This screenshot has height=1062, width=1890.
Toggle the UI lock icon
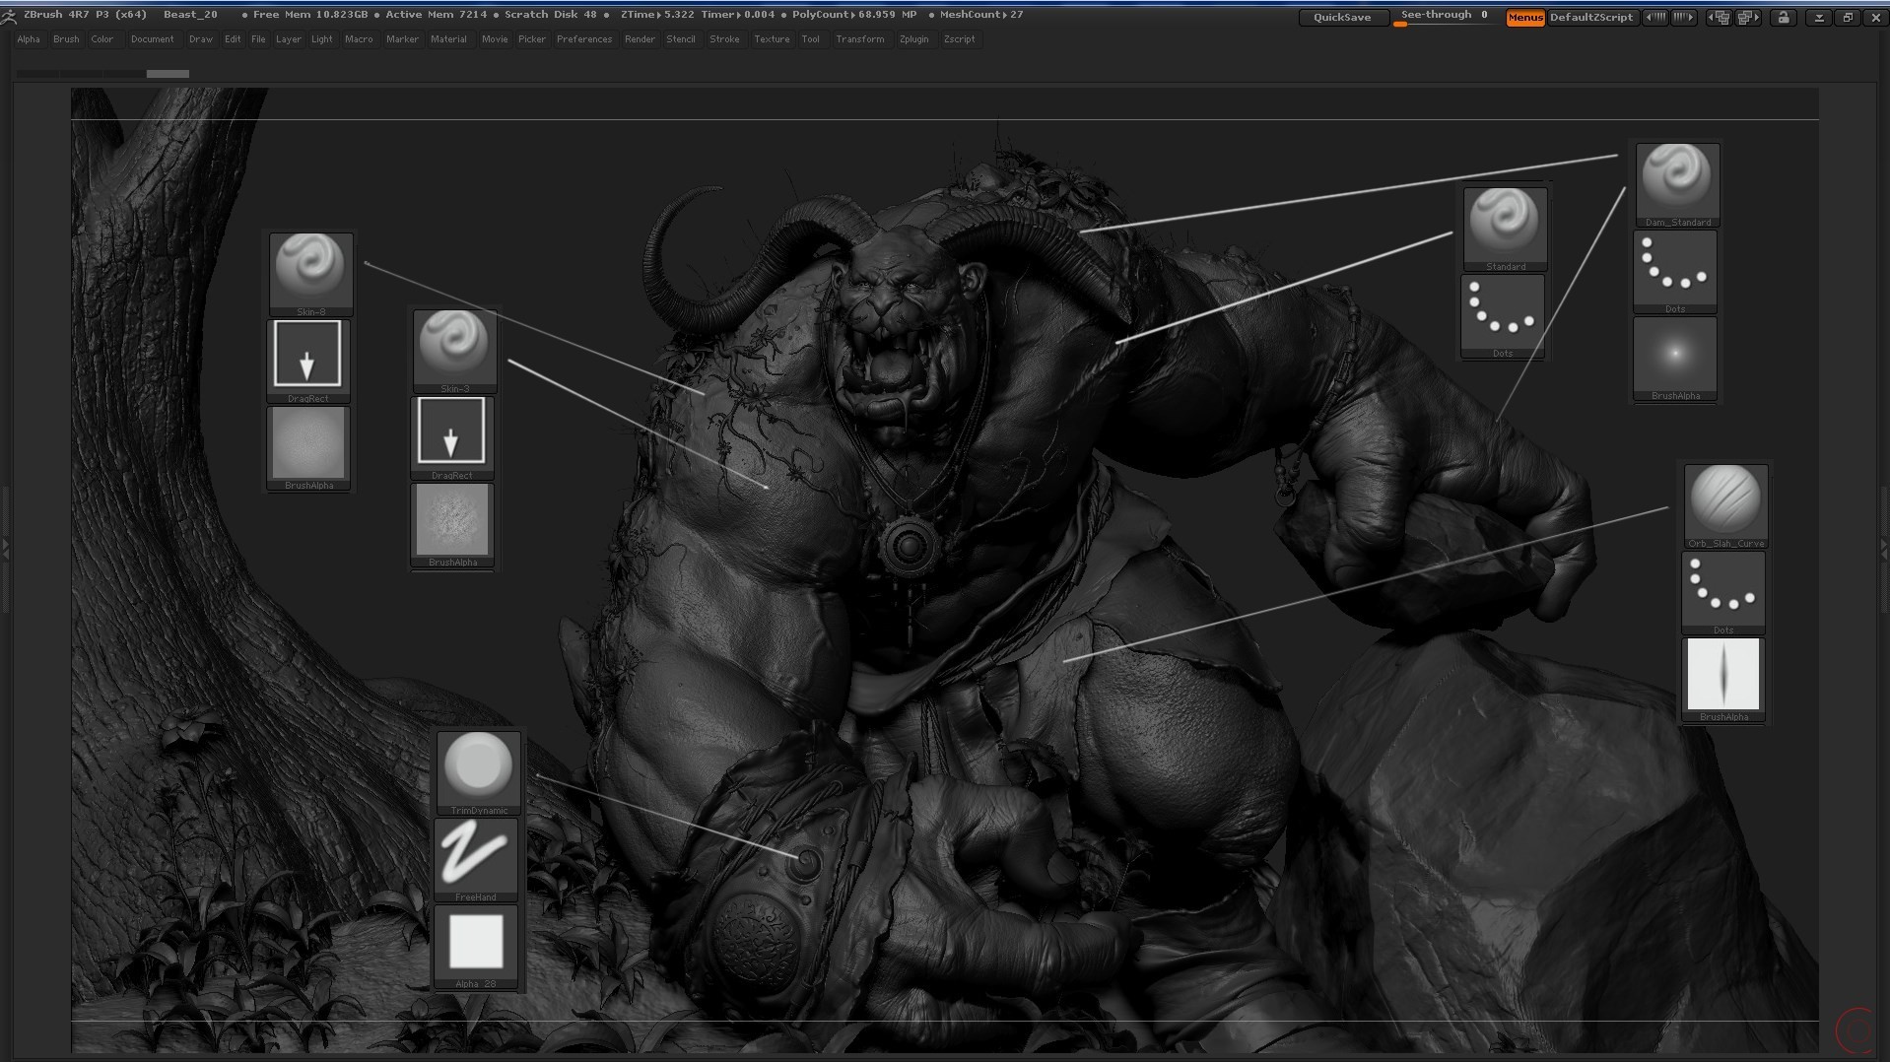(1783, 18)
